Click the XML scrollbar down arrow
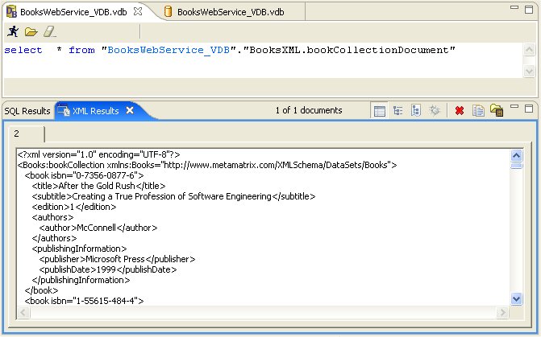The image size is (541, 337). coord(516,298)
